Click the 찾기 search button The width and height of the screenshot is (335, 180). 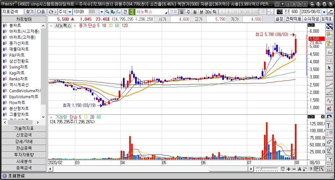pos(30,12)
